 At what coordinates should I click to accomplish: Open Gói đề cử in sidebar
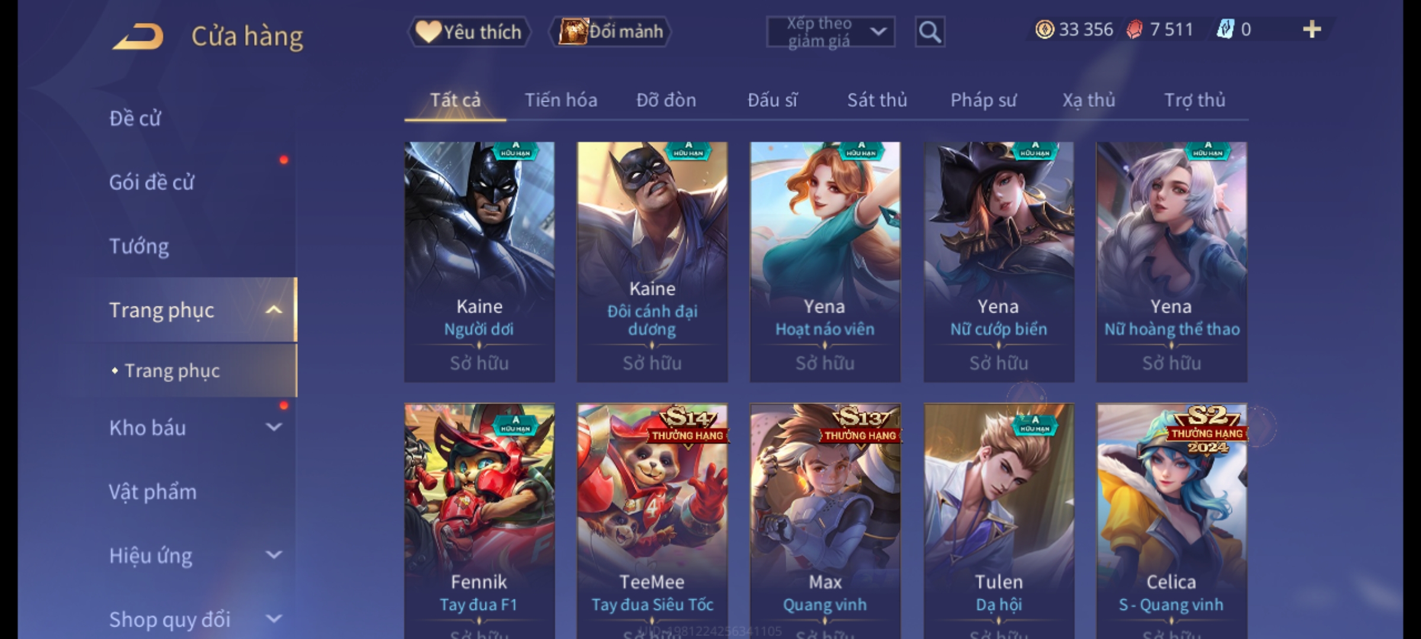click(x=152, y=182)
